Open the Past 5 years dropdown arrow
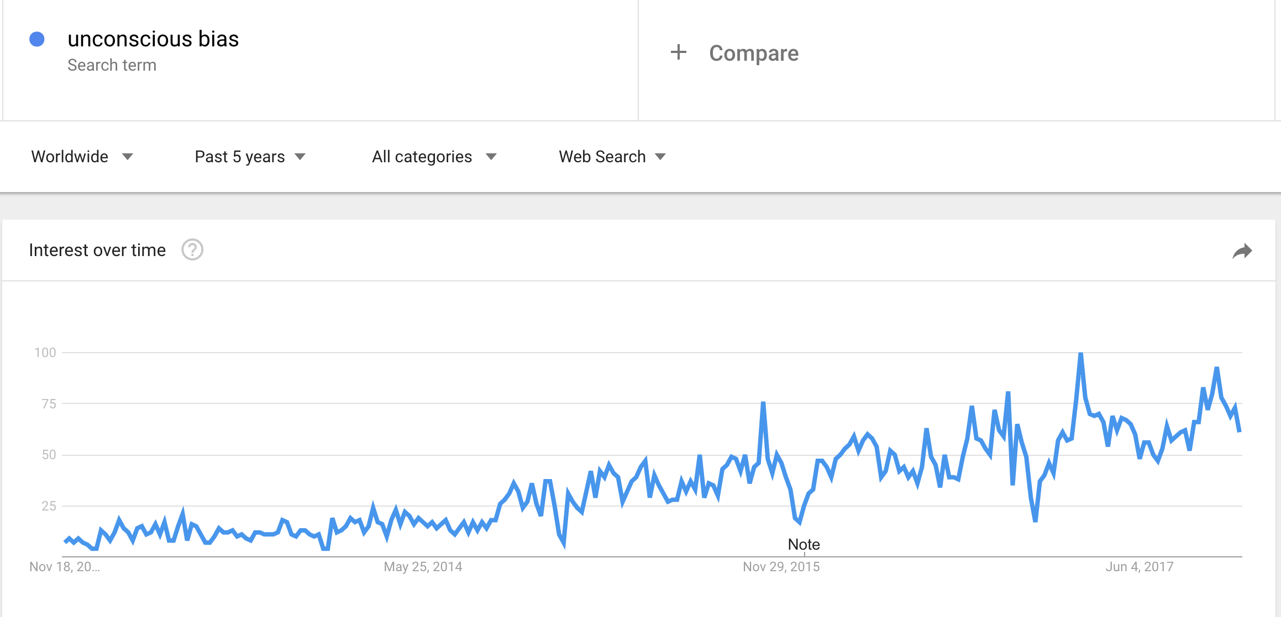The width and height of the screenshot is (1281, 617). point(300,157)
